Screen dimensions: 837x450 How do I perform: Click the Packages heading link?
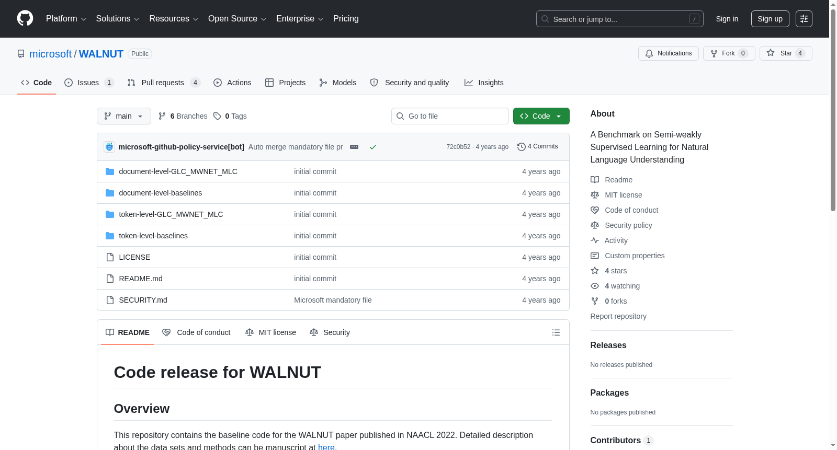pyautogui.click(x=609, y=393)
